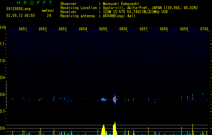The image size is (212, 135).
Task: Click the Observer label
Action: [68, 4]
